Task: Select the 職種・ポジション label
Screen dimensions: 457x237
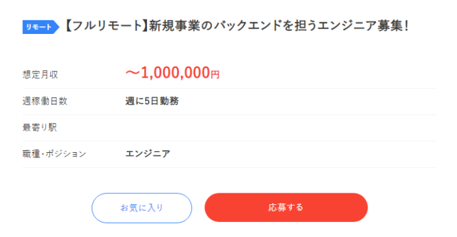Action: tap(54, 154)
